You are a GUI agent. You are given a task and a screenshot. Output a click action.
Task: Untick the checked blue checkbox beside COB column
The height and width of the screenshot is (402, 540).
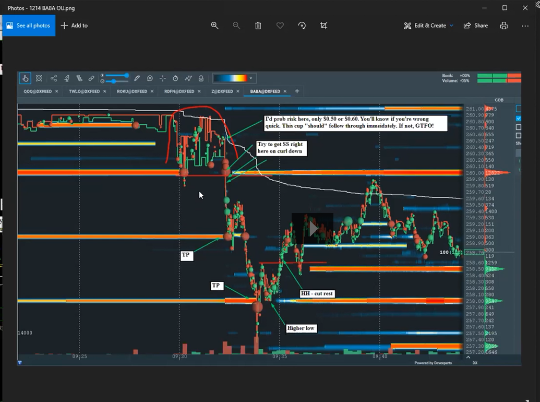tap(519, 119)
